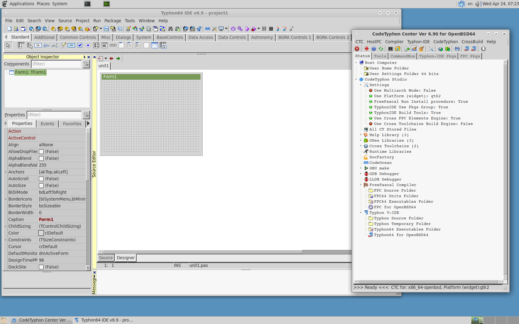
Task: Select the TToggleBox on component icon
Action: pyautogui.click(x=71, y=45)
